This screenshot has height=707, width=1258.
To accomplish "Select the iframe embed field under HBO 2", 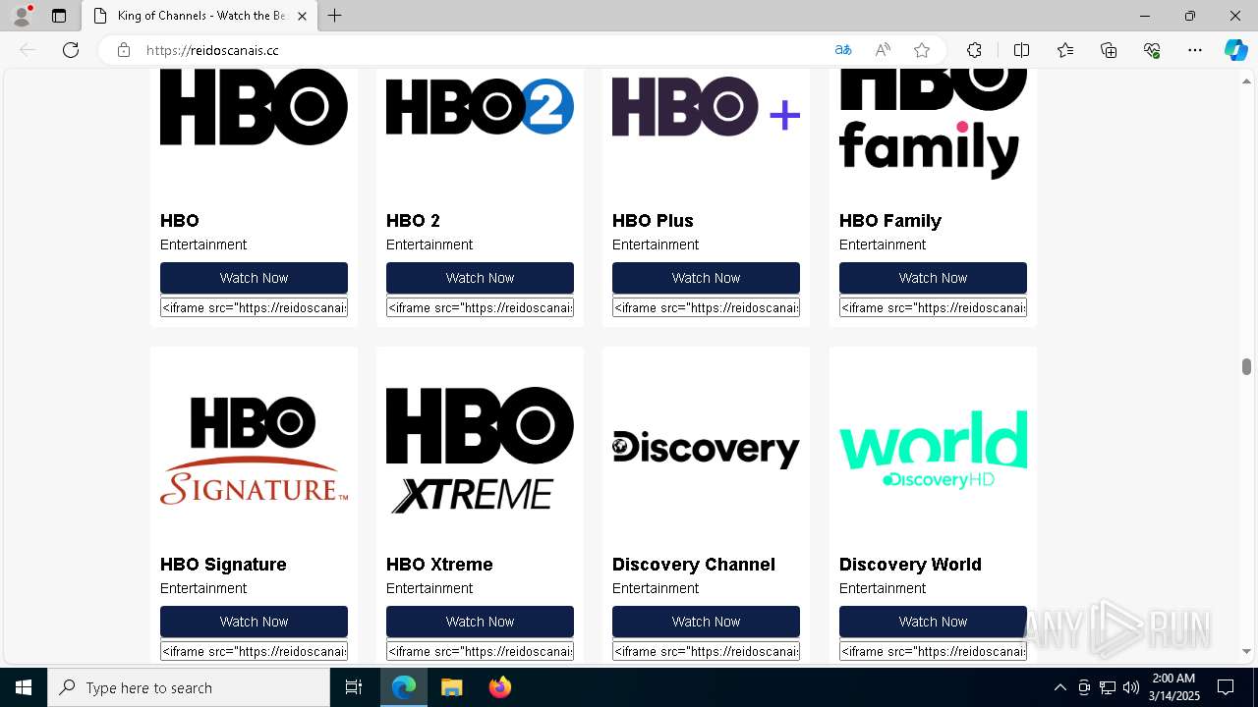I will [x=480, y=307].
